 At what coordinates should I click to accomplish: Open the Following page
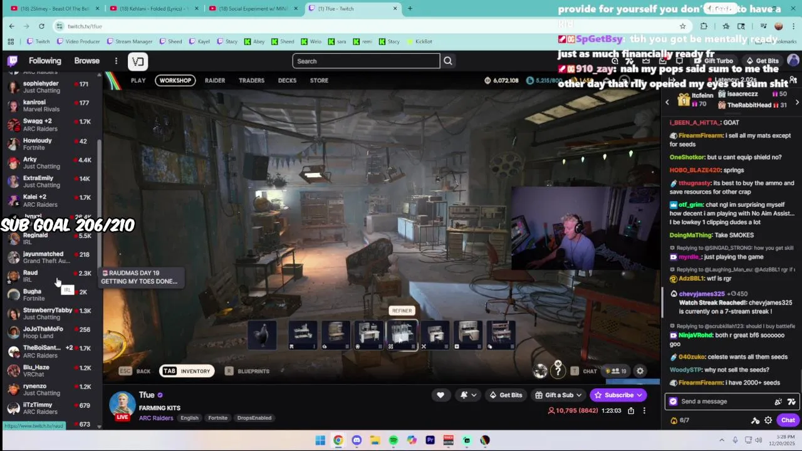(x=45, y=61)
